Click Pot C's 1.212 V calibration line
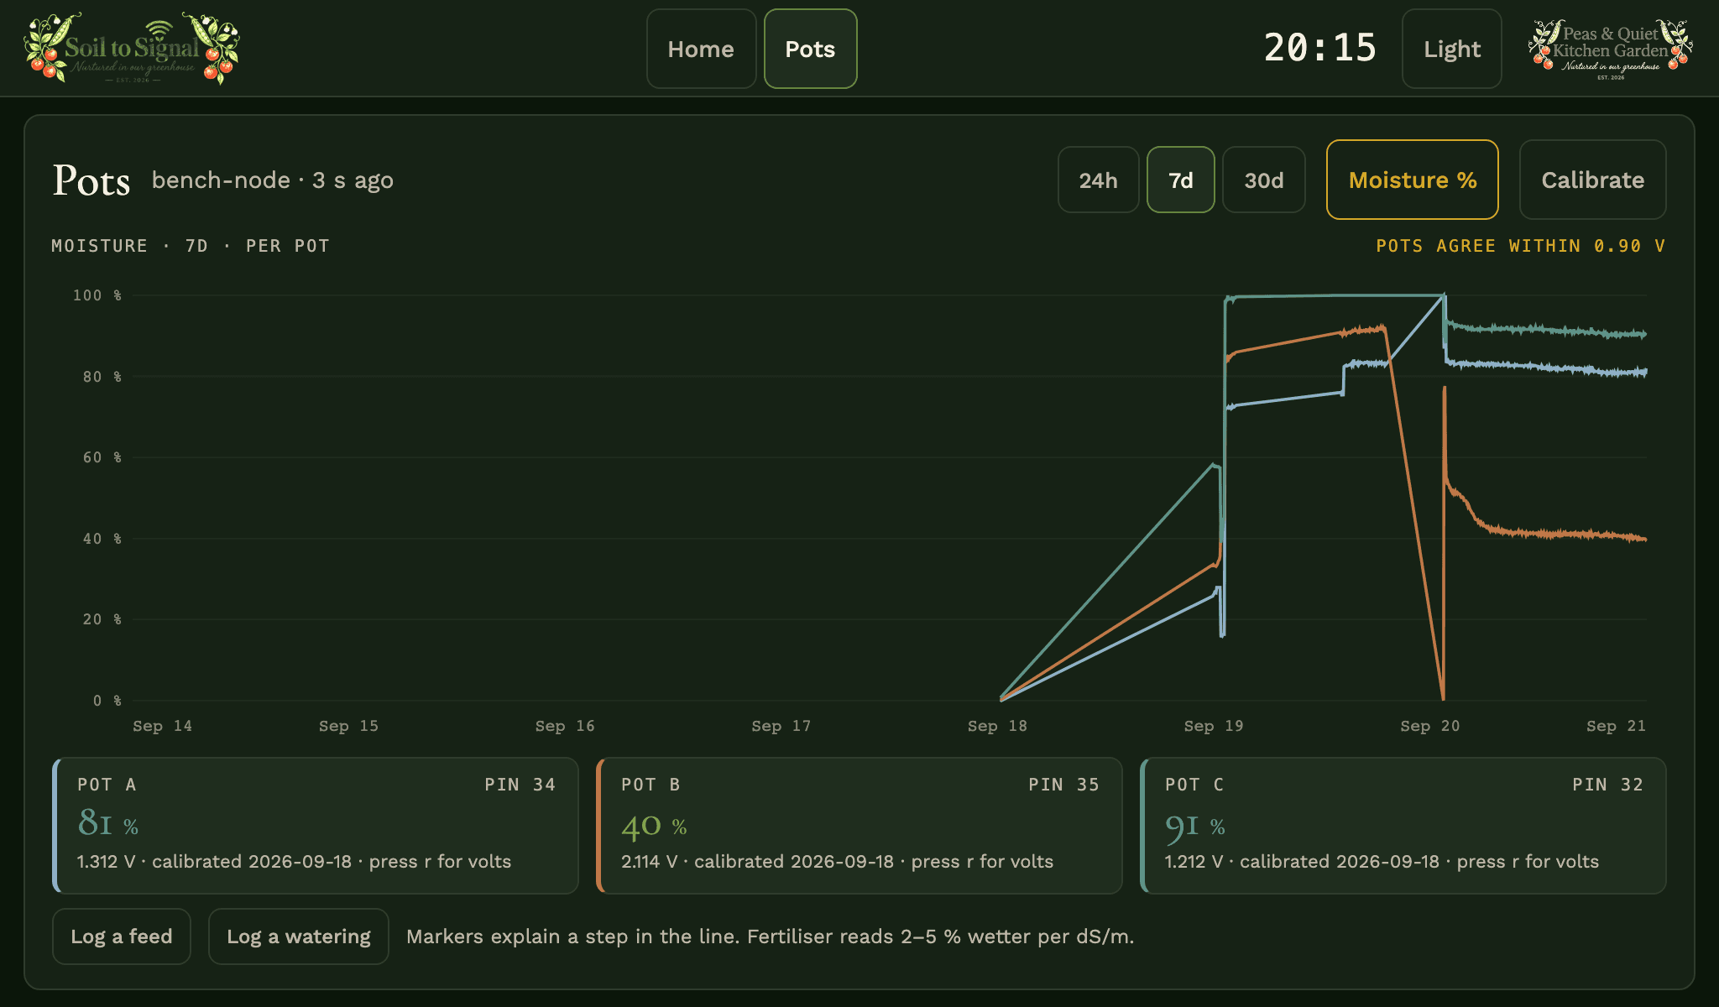The width and height of the screenshot is (1719, 1007). (1382, 862)
